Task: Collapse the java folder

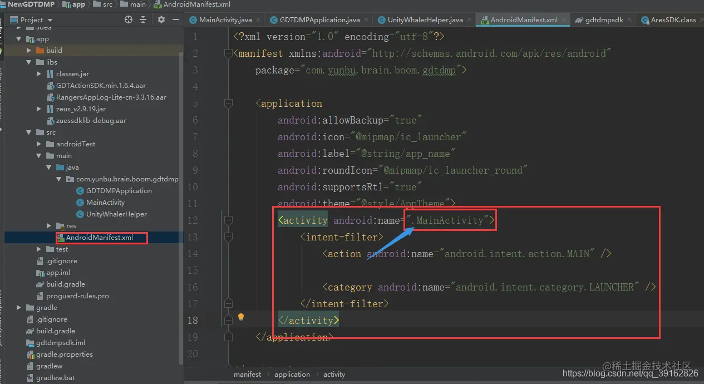Action: tap(49, 167)
